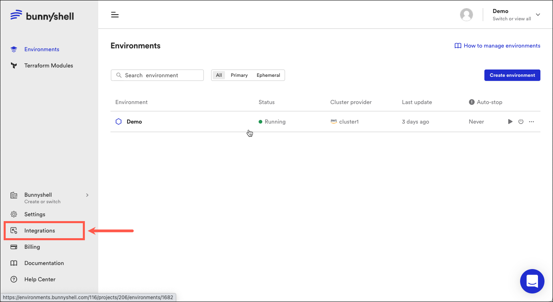The image size is (553, 302).
Task: Open Settings in the sidebar
Action: [x=35, y=214]
